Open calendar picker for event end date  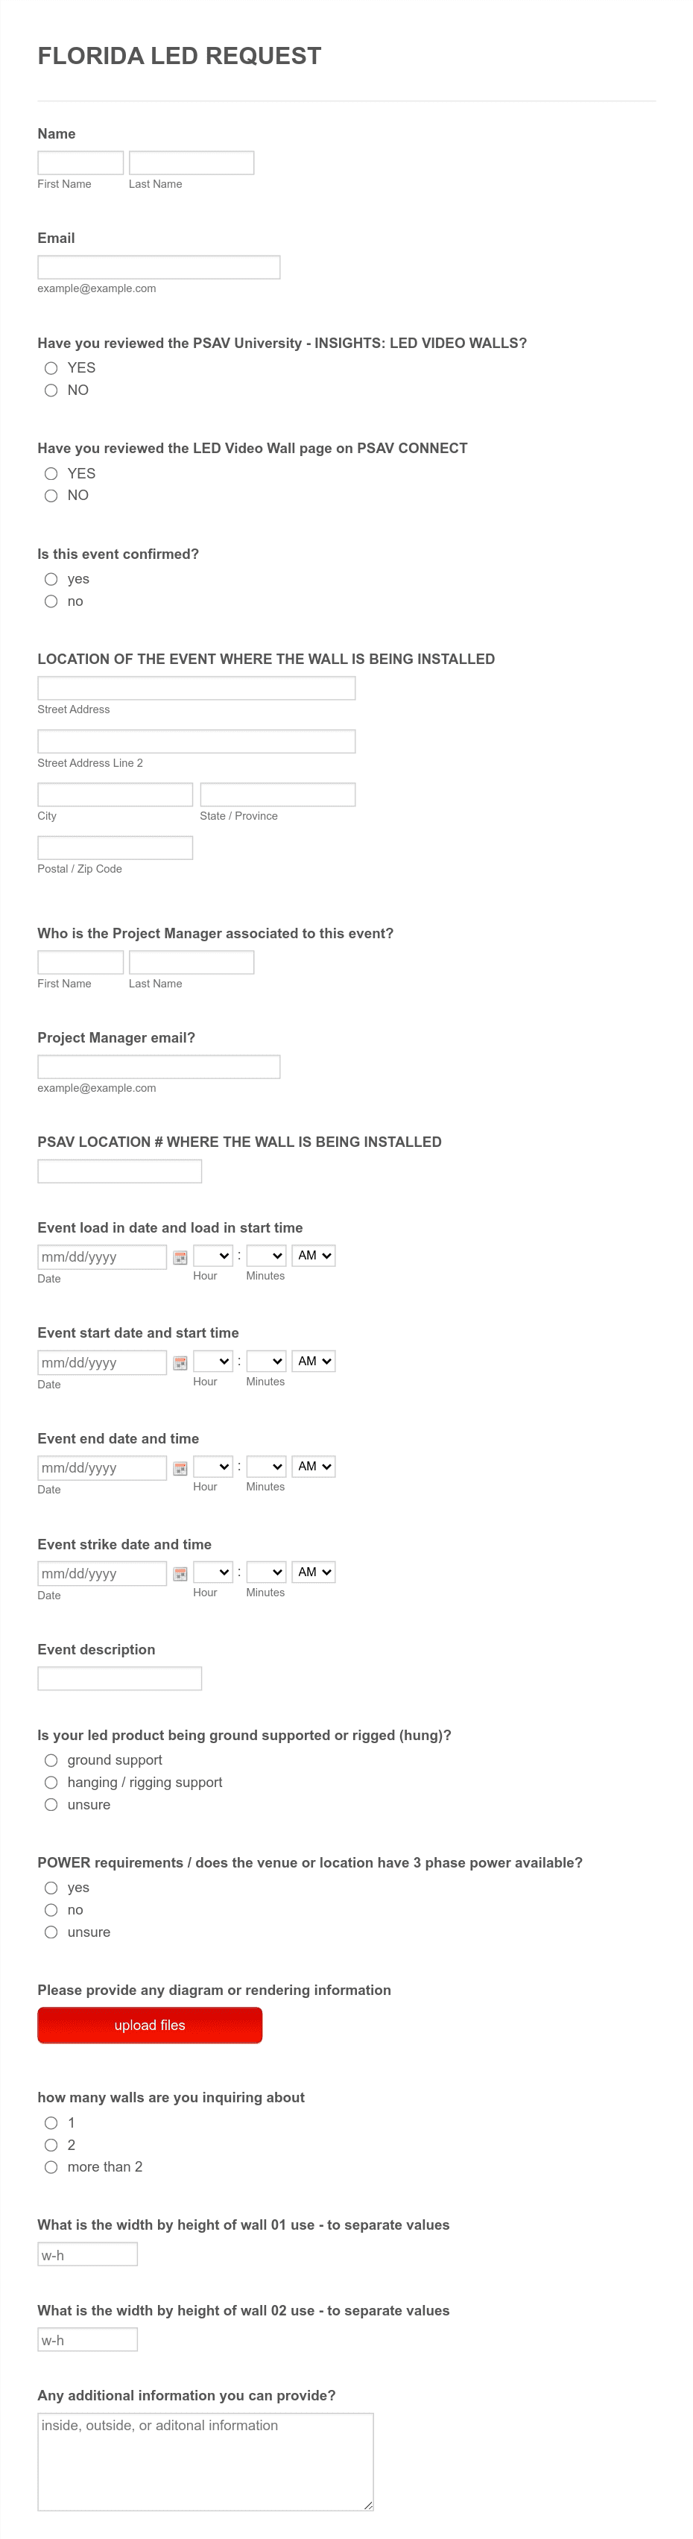coord(180,1469)
